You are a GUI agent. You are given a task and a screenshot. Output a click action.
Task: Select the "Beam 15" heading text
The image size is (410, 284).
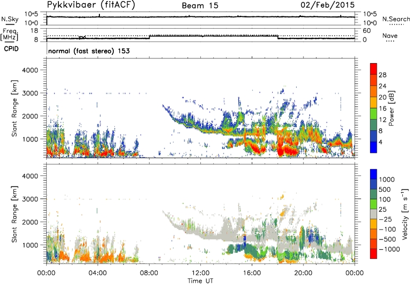point(200,6)
